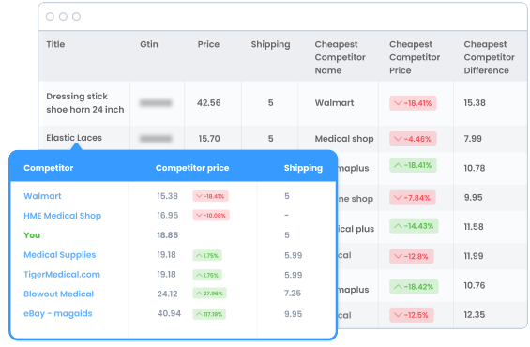The width and height of the screenshot is (530, 347).
Task: Click the red -10.08% badge in popup
Action: 211,215
